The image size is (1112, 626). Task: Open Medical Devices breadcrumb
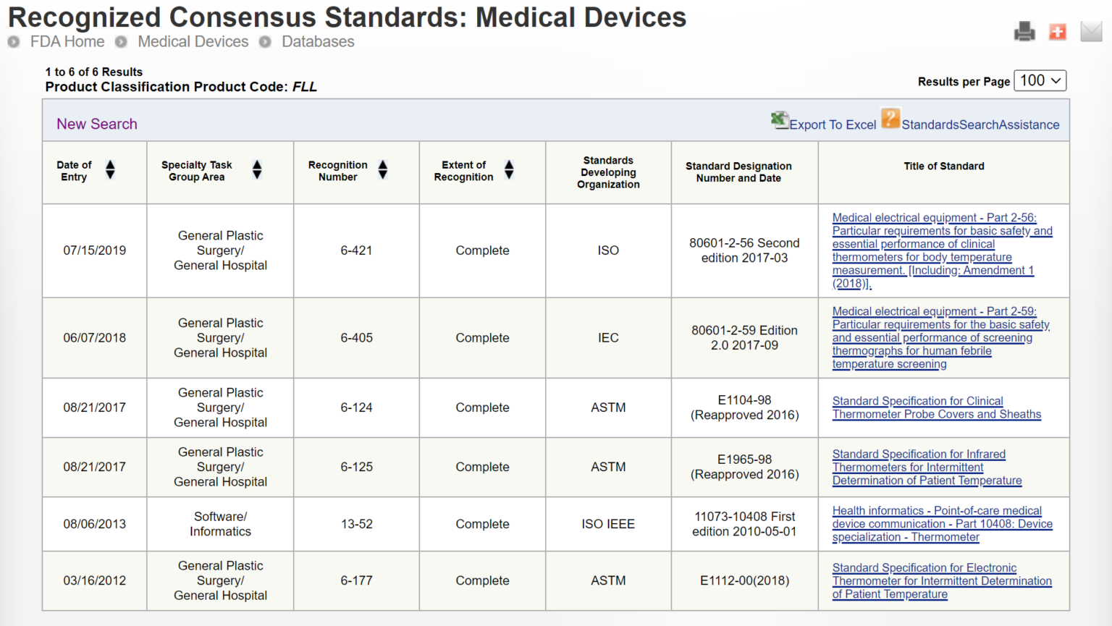[193, 42]
